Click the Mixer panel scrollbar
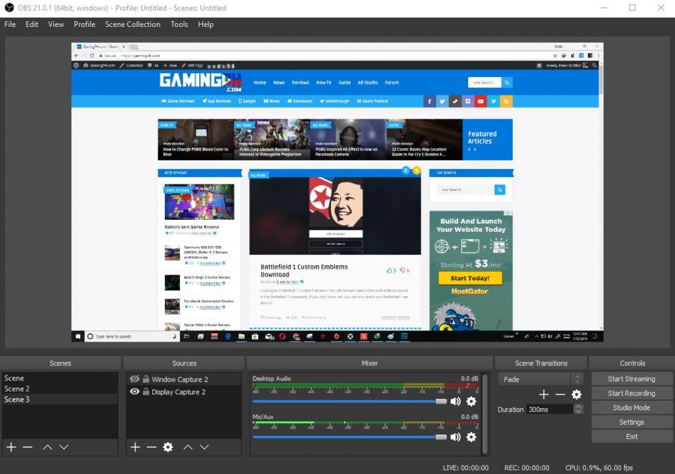The width and height of the screenshot is (675, 474). tap(485, 413)
